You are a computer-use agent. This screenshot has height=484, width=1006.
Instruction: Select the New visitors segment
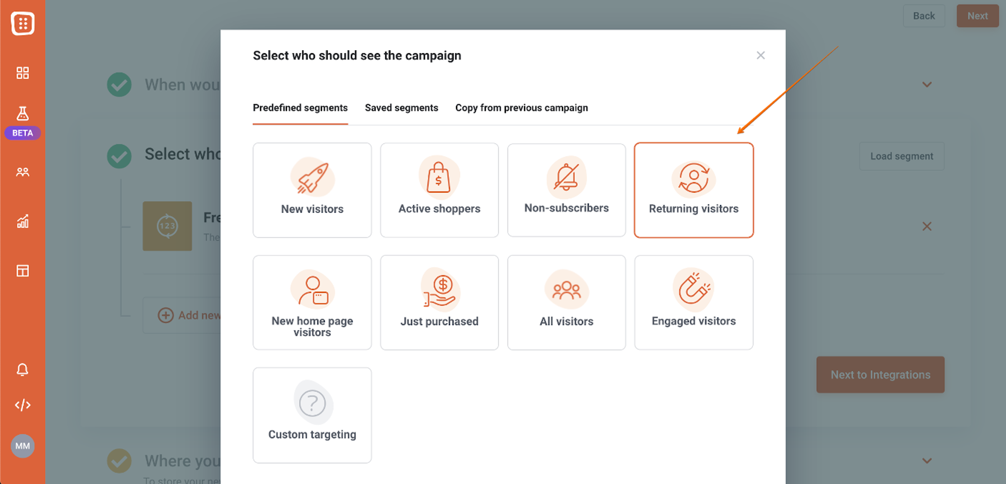pyautogui.click(x=312, y=190)
